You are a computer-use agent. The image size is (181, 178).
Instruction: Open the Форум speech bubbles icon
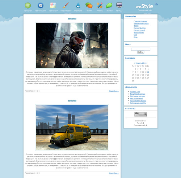[x=89, y=5]
